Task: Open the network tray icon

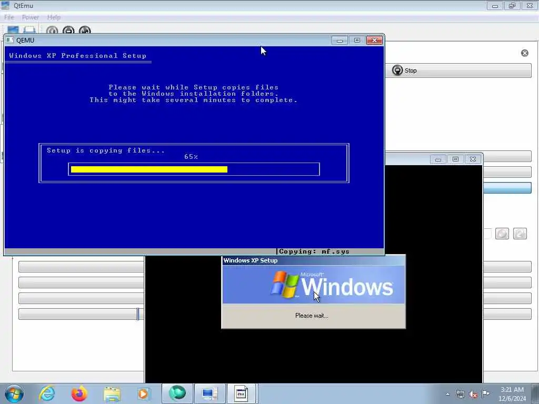Action: tap(460, 394)
